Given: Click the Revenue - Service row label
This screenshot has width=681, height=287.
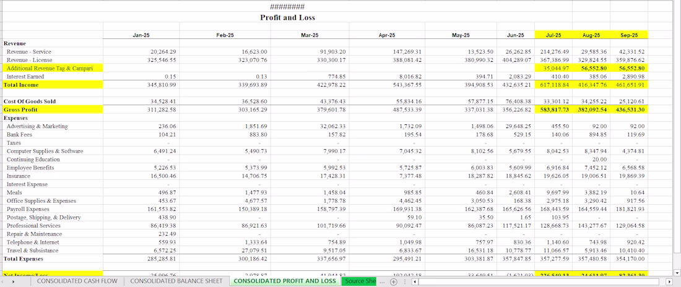Looking at the screenshot, I should [x=28, y=52].
